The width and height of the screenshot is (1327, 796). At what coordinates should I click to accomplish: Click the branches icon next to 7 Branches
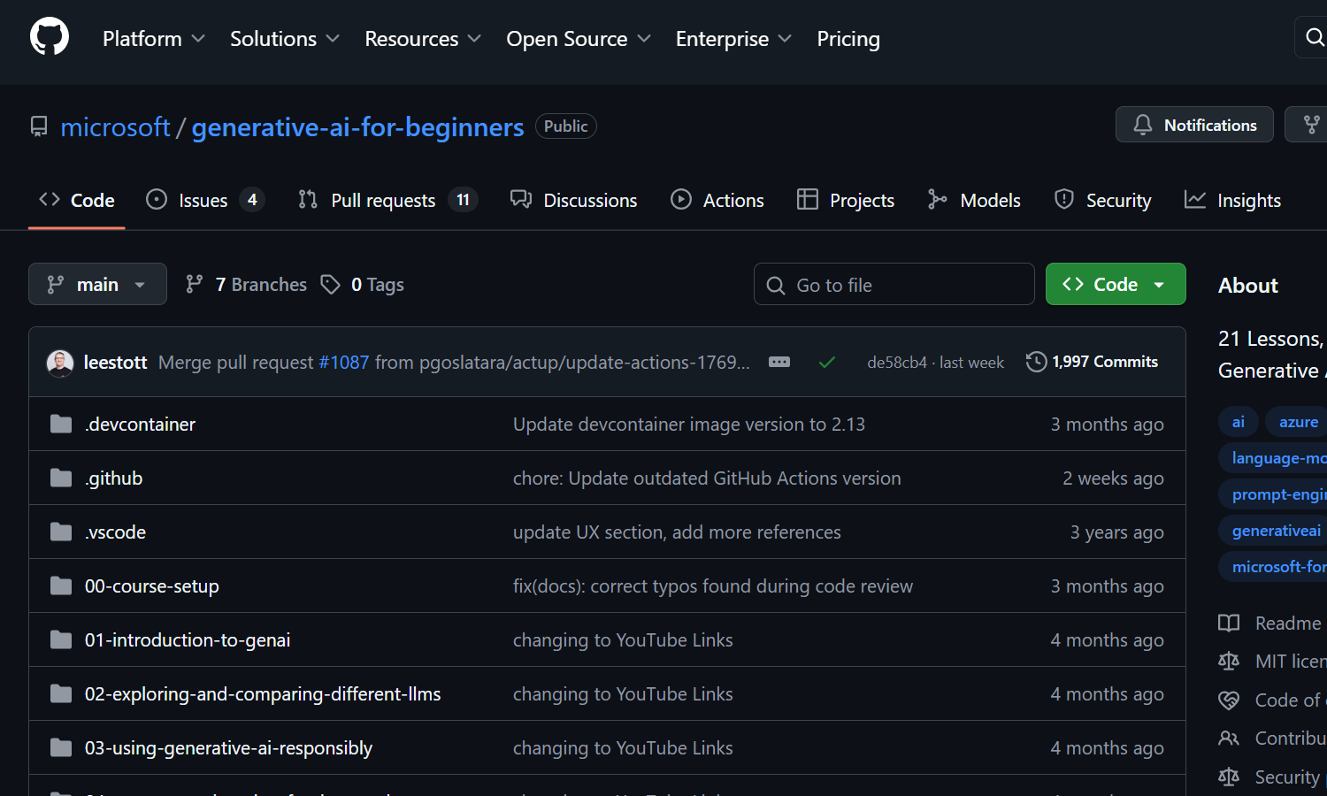195,285
